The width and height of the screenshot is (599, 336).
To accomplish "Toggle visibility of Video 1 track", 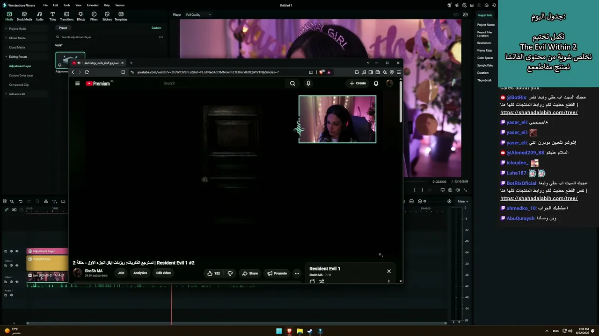I will (x=17, y=282).
